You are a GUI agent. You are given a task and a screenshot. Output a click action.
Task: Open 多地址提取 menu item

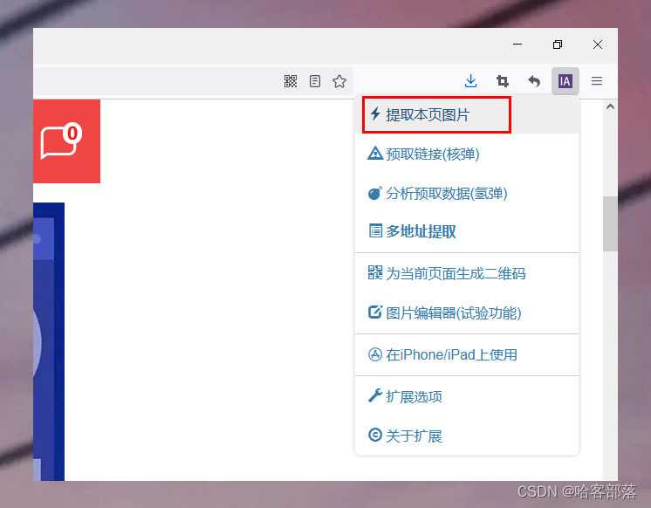coord(467,231)
